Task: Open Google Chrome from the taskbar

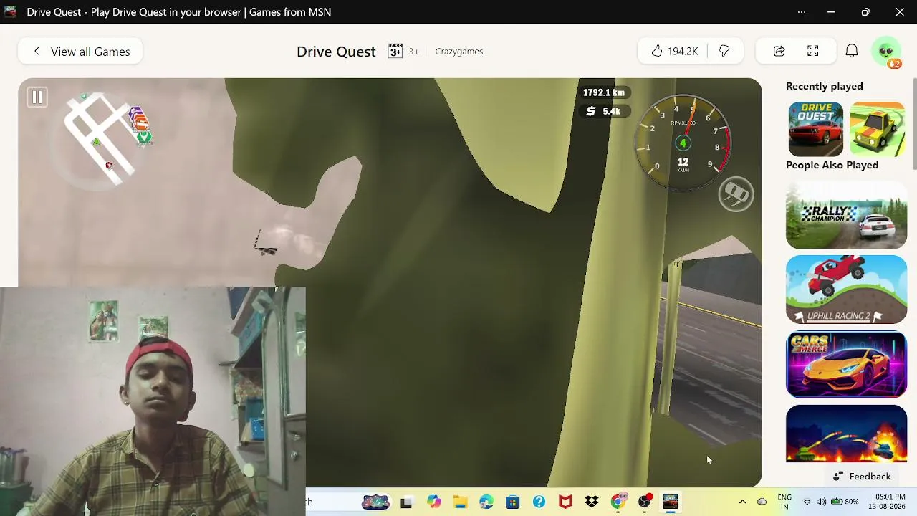Action: click(x=618, y=502)
